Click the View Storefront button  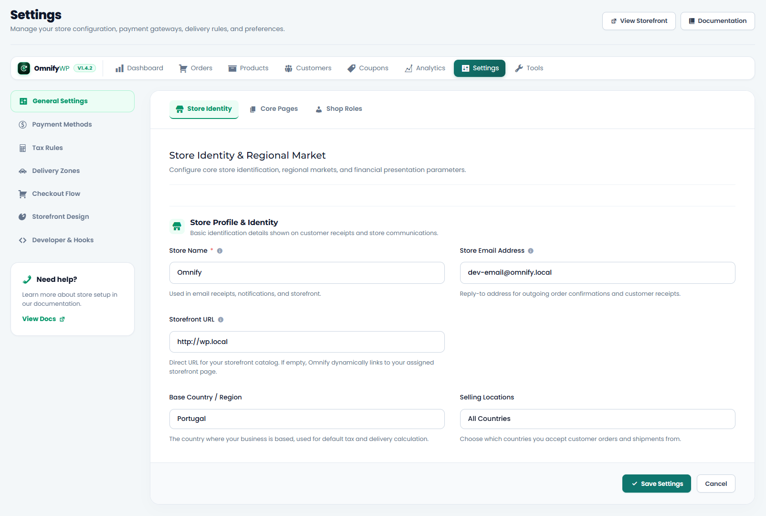[639, 21]
